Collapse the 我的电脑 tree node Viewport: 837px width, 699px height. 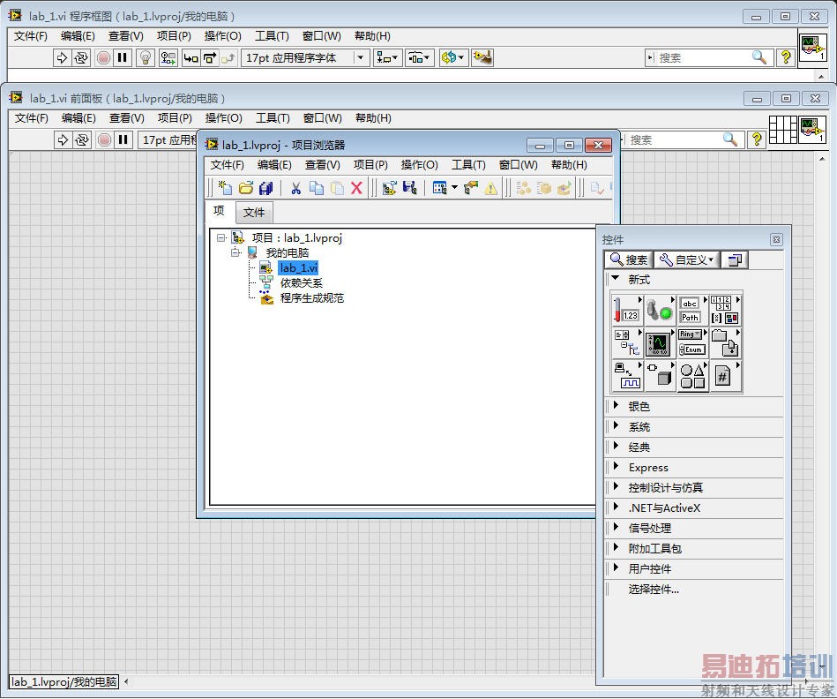click(236, 252)
